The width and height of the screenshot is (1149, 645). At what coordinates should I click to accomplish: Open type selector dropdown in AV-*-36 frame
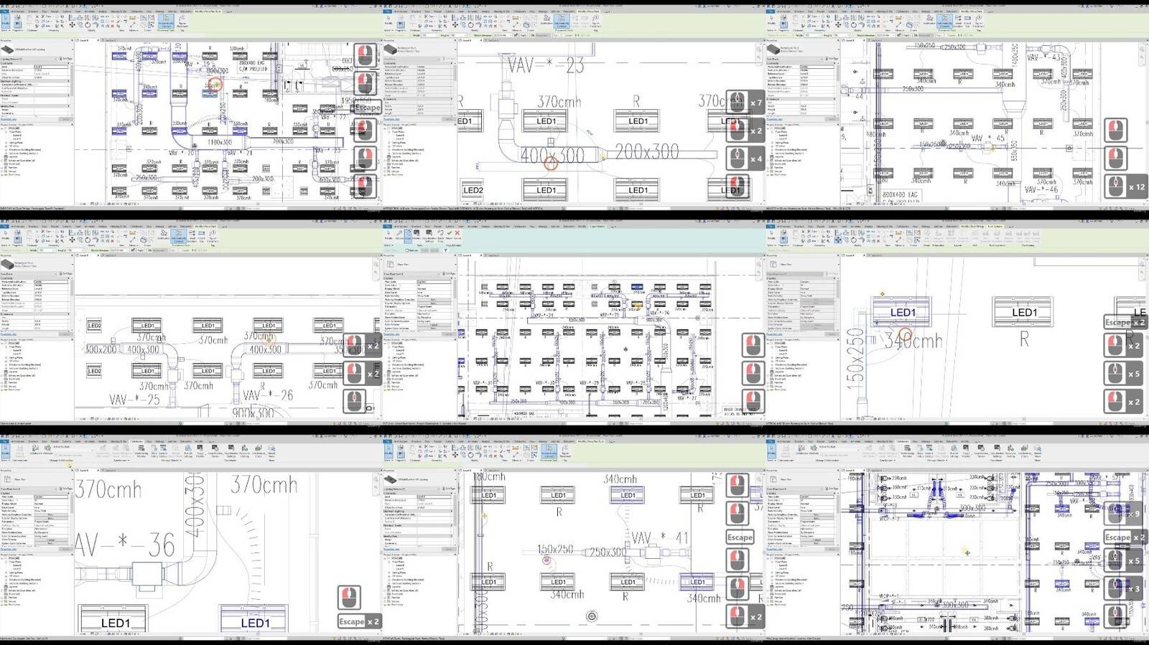pyautogui.click(x=36, y=479)
